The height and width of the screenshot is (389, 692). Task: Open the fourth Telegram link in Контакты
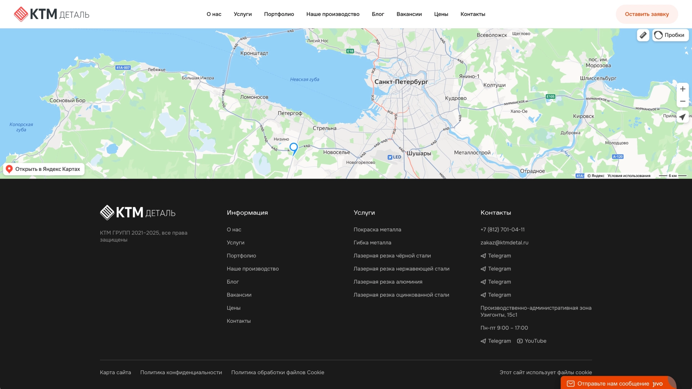[x=496, y=295]
